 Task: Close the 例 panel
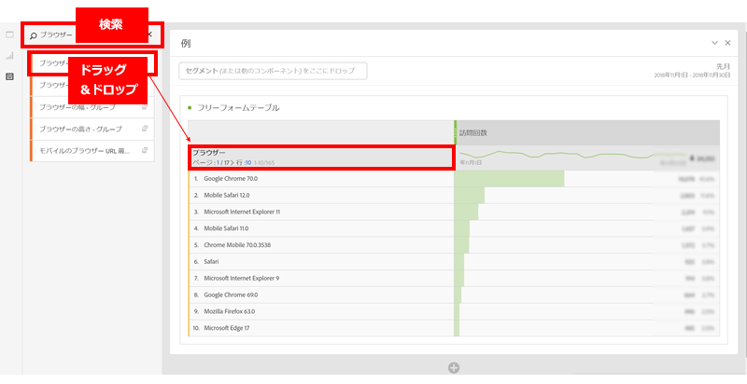tap(727, 43)
